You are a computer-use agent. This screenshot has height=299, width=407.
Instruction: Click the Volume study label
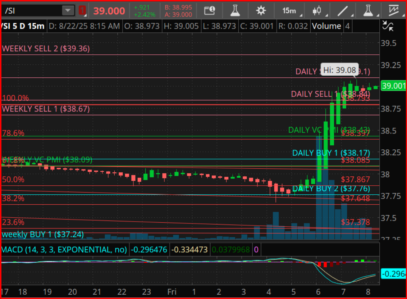point(326,26)
